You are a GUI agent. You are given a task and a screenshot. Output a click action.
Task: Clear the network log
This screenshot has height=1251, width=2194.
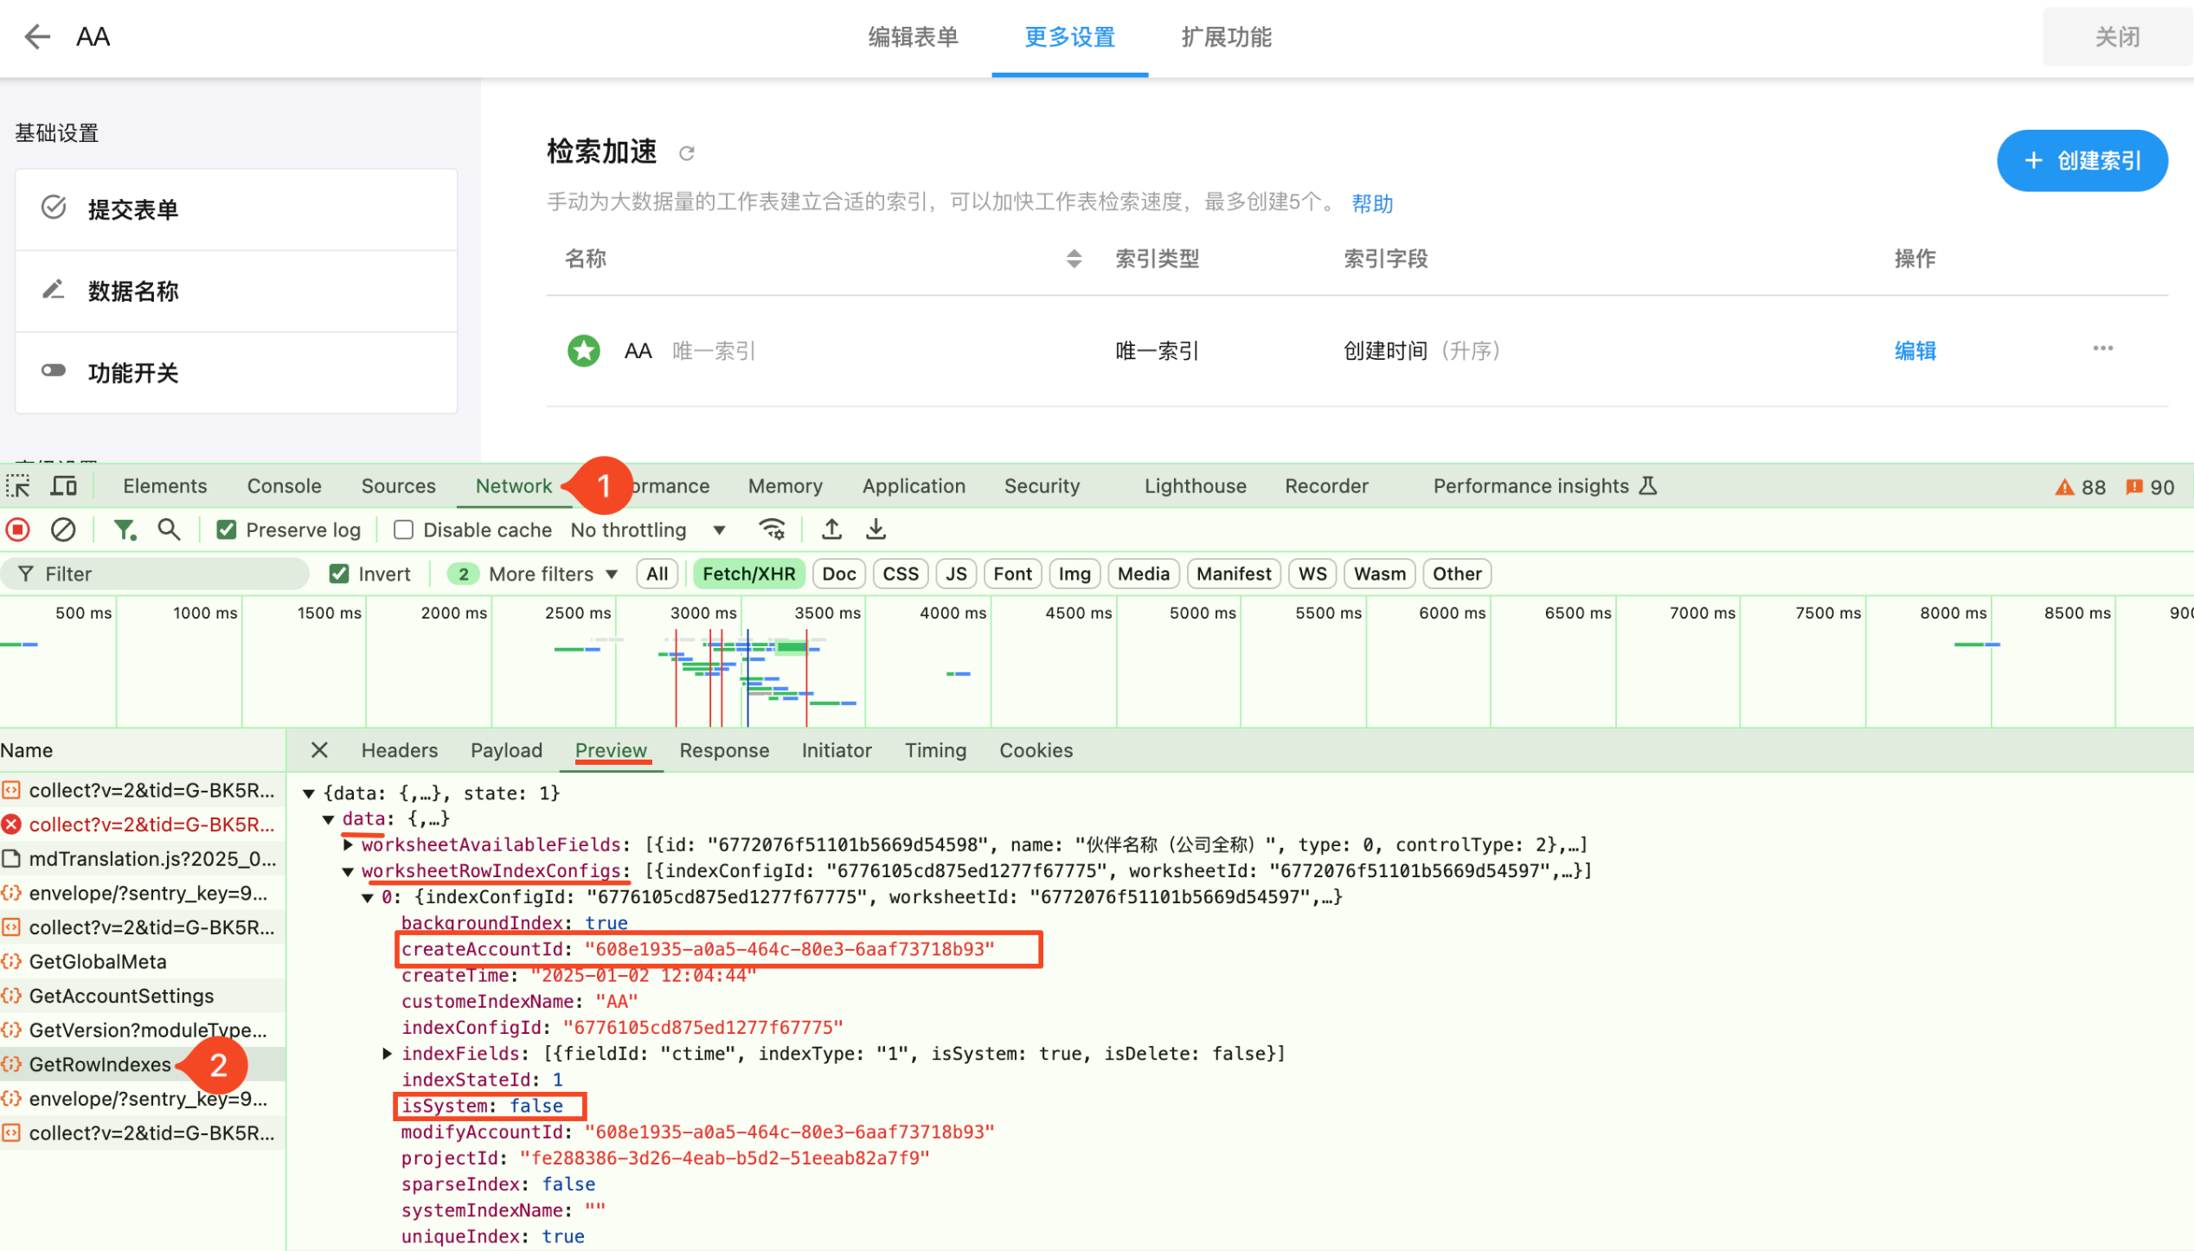pos(63,529)
